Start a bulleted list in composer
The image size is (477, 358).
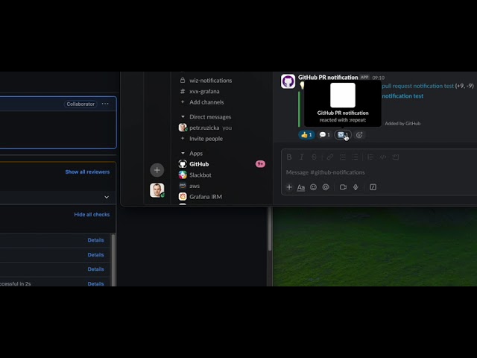click(x=355, y=157)
